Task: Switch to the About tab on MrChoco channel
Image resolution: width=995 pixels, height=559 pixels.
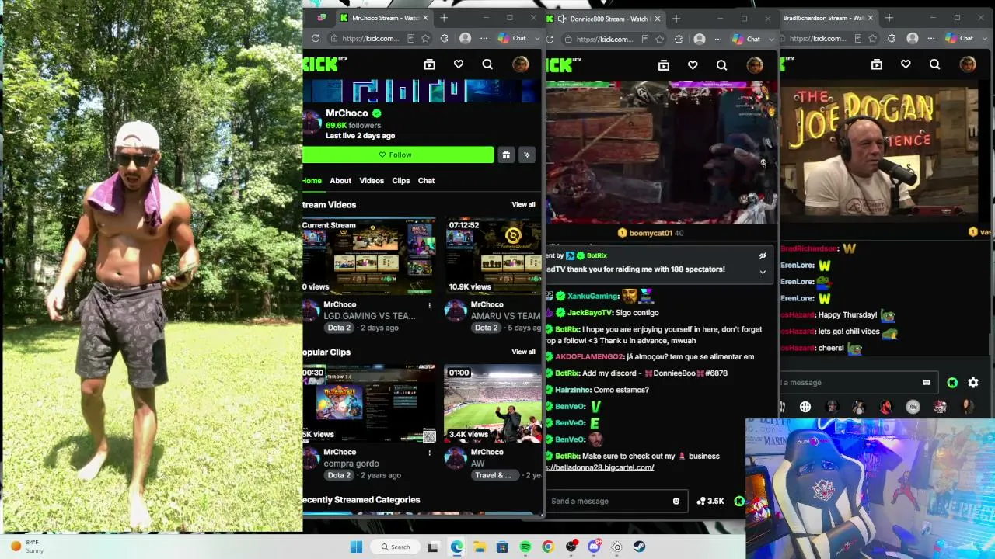Action: click(x=340, y=180)
